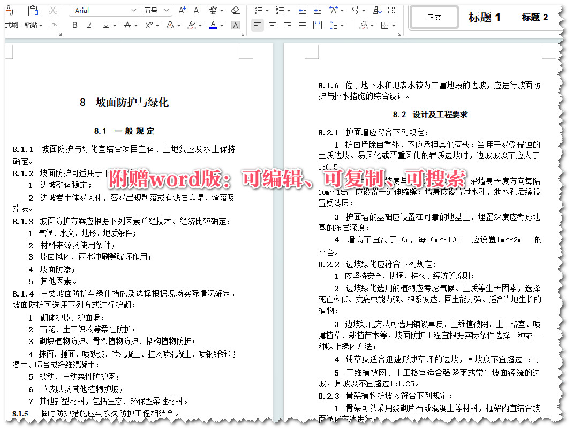
Task: Cut text using the scissors icon
Action: 52,10
